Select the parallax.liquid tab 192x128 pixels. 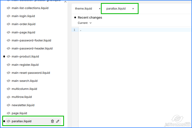[116, 9]
